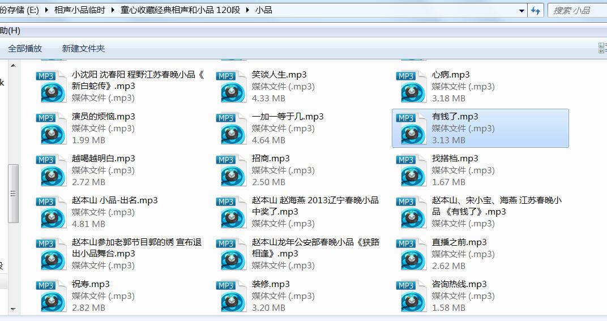Image resolution: width=607 pixels, height=321 pixels.
Task: Click file name 赵本山、宋小宝、海燕 江苏春晚小品
Action: pyautogui.click(x=497, y=206)
